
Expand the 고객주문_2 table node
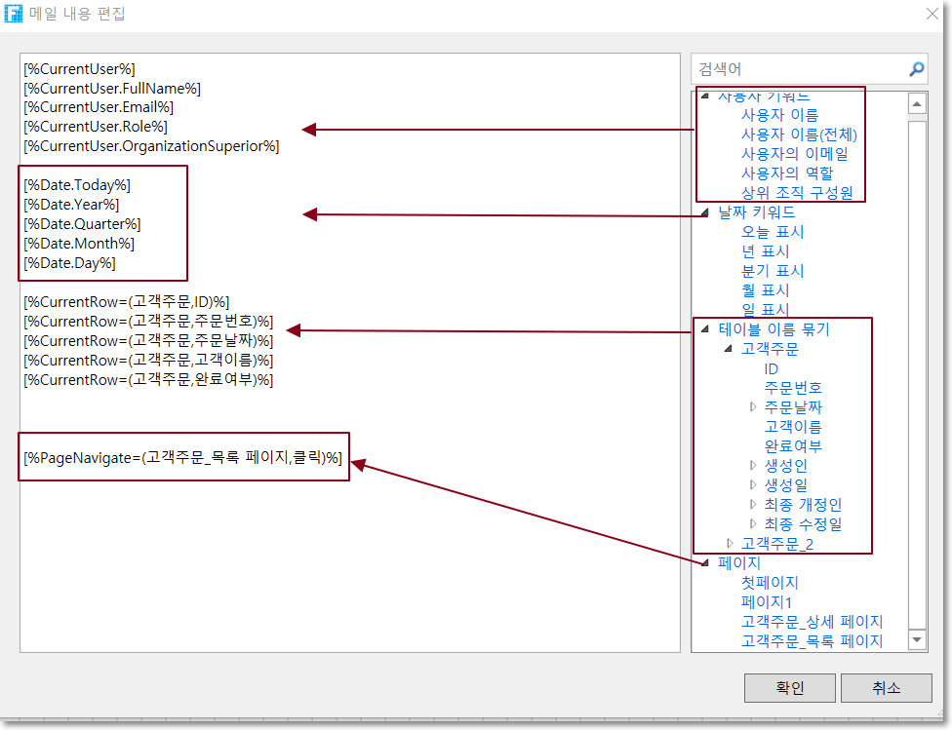(729, 544)
